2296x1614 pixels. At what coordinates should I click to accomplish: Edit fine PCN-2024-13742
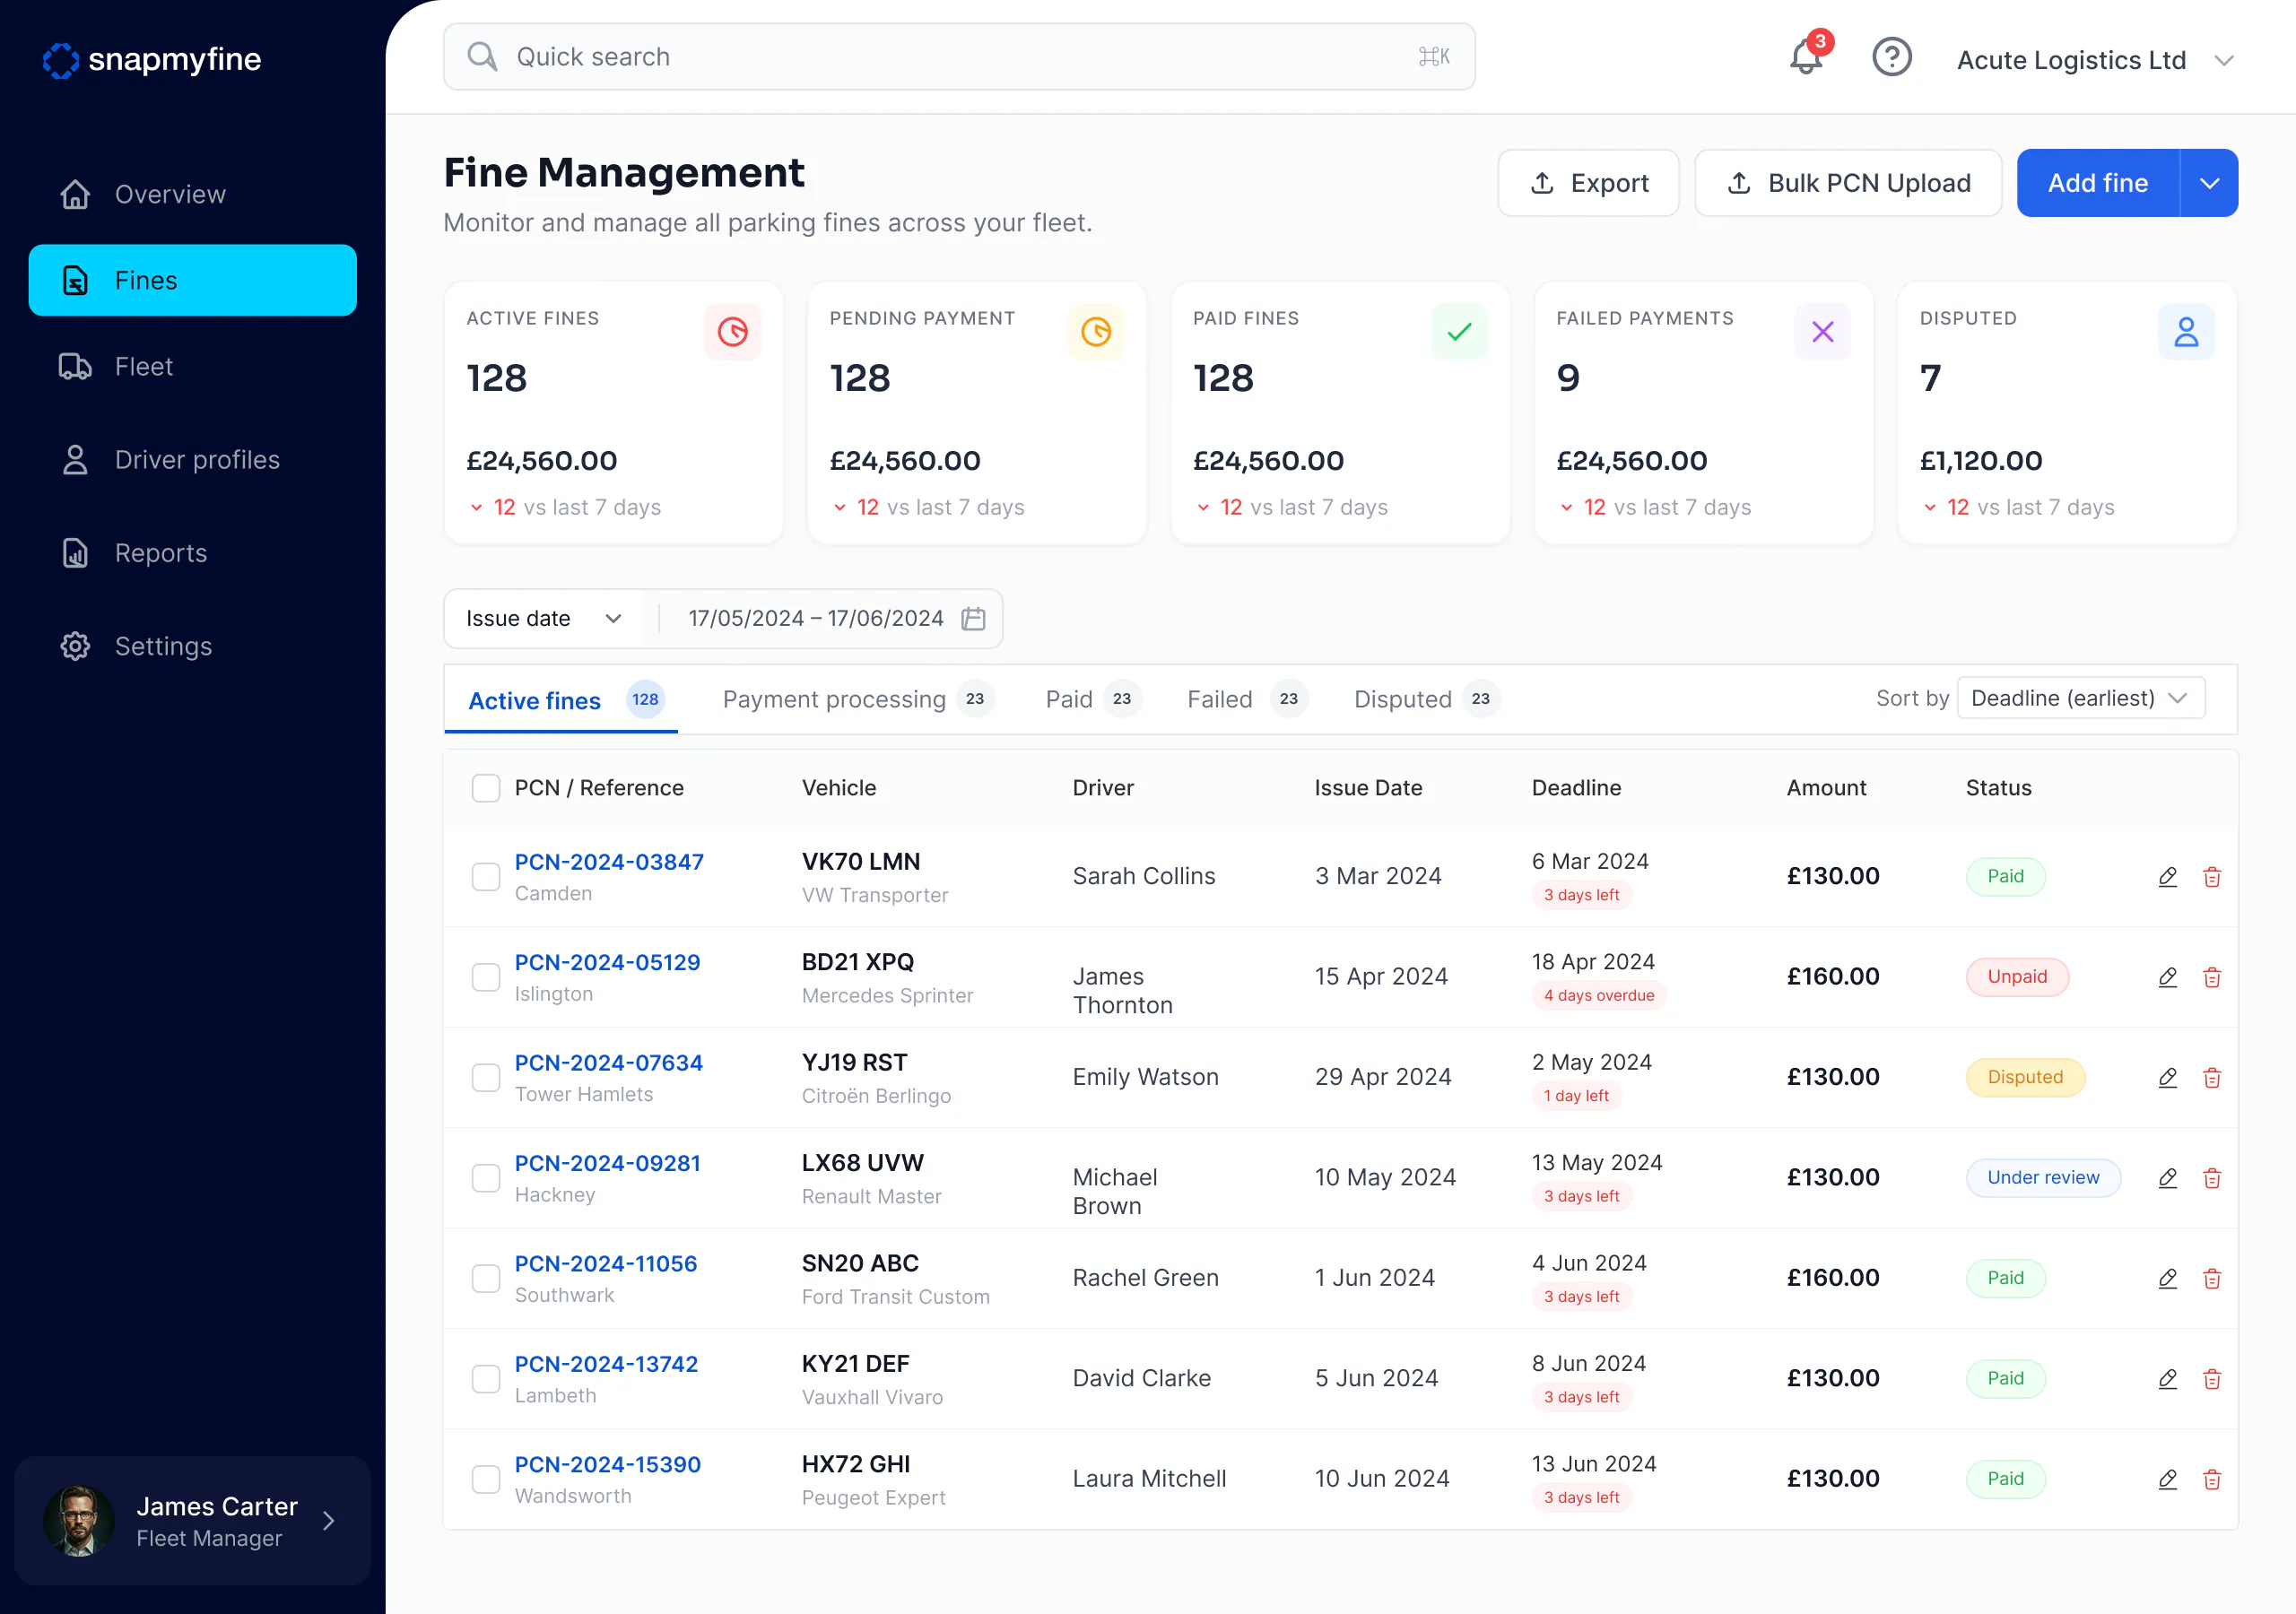(x=2168, y=1379)
